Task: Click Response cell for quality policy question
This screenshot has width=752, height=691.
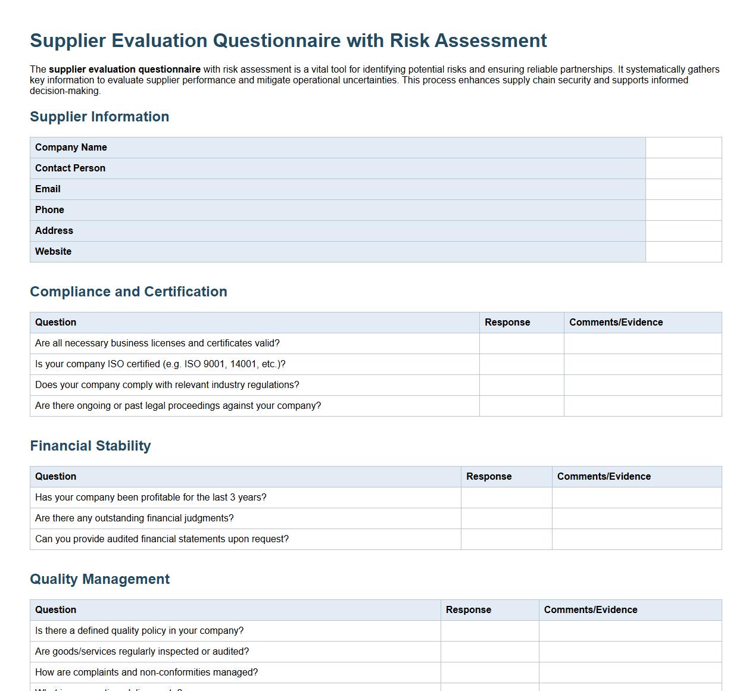Action: click(x=489, y=630)
